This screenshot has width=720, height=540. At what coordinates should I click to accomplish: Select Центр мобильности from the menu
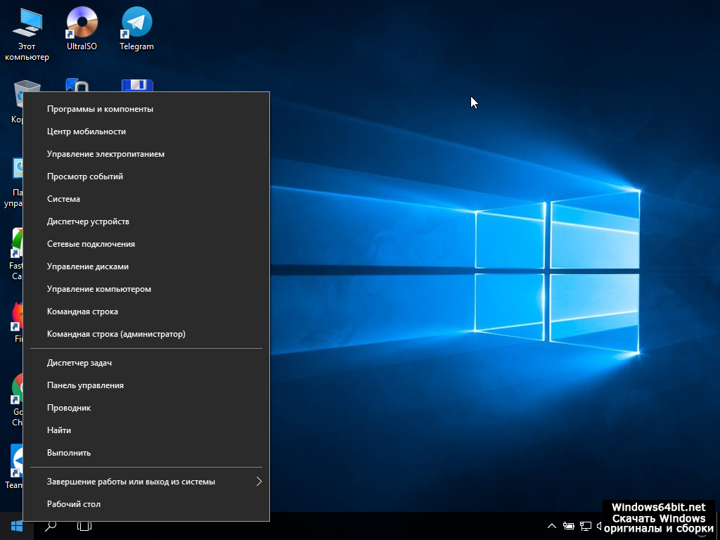pos(86,131)
